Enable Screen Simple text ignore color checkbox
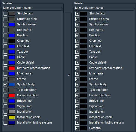 coord(5,14)
